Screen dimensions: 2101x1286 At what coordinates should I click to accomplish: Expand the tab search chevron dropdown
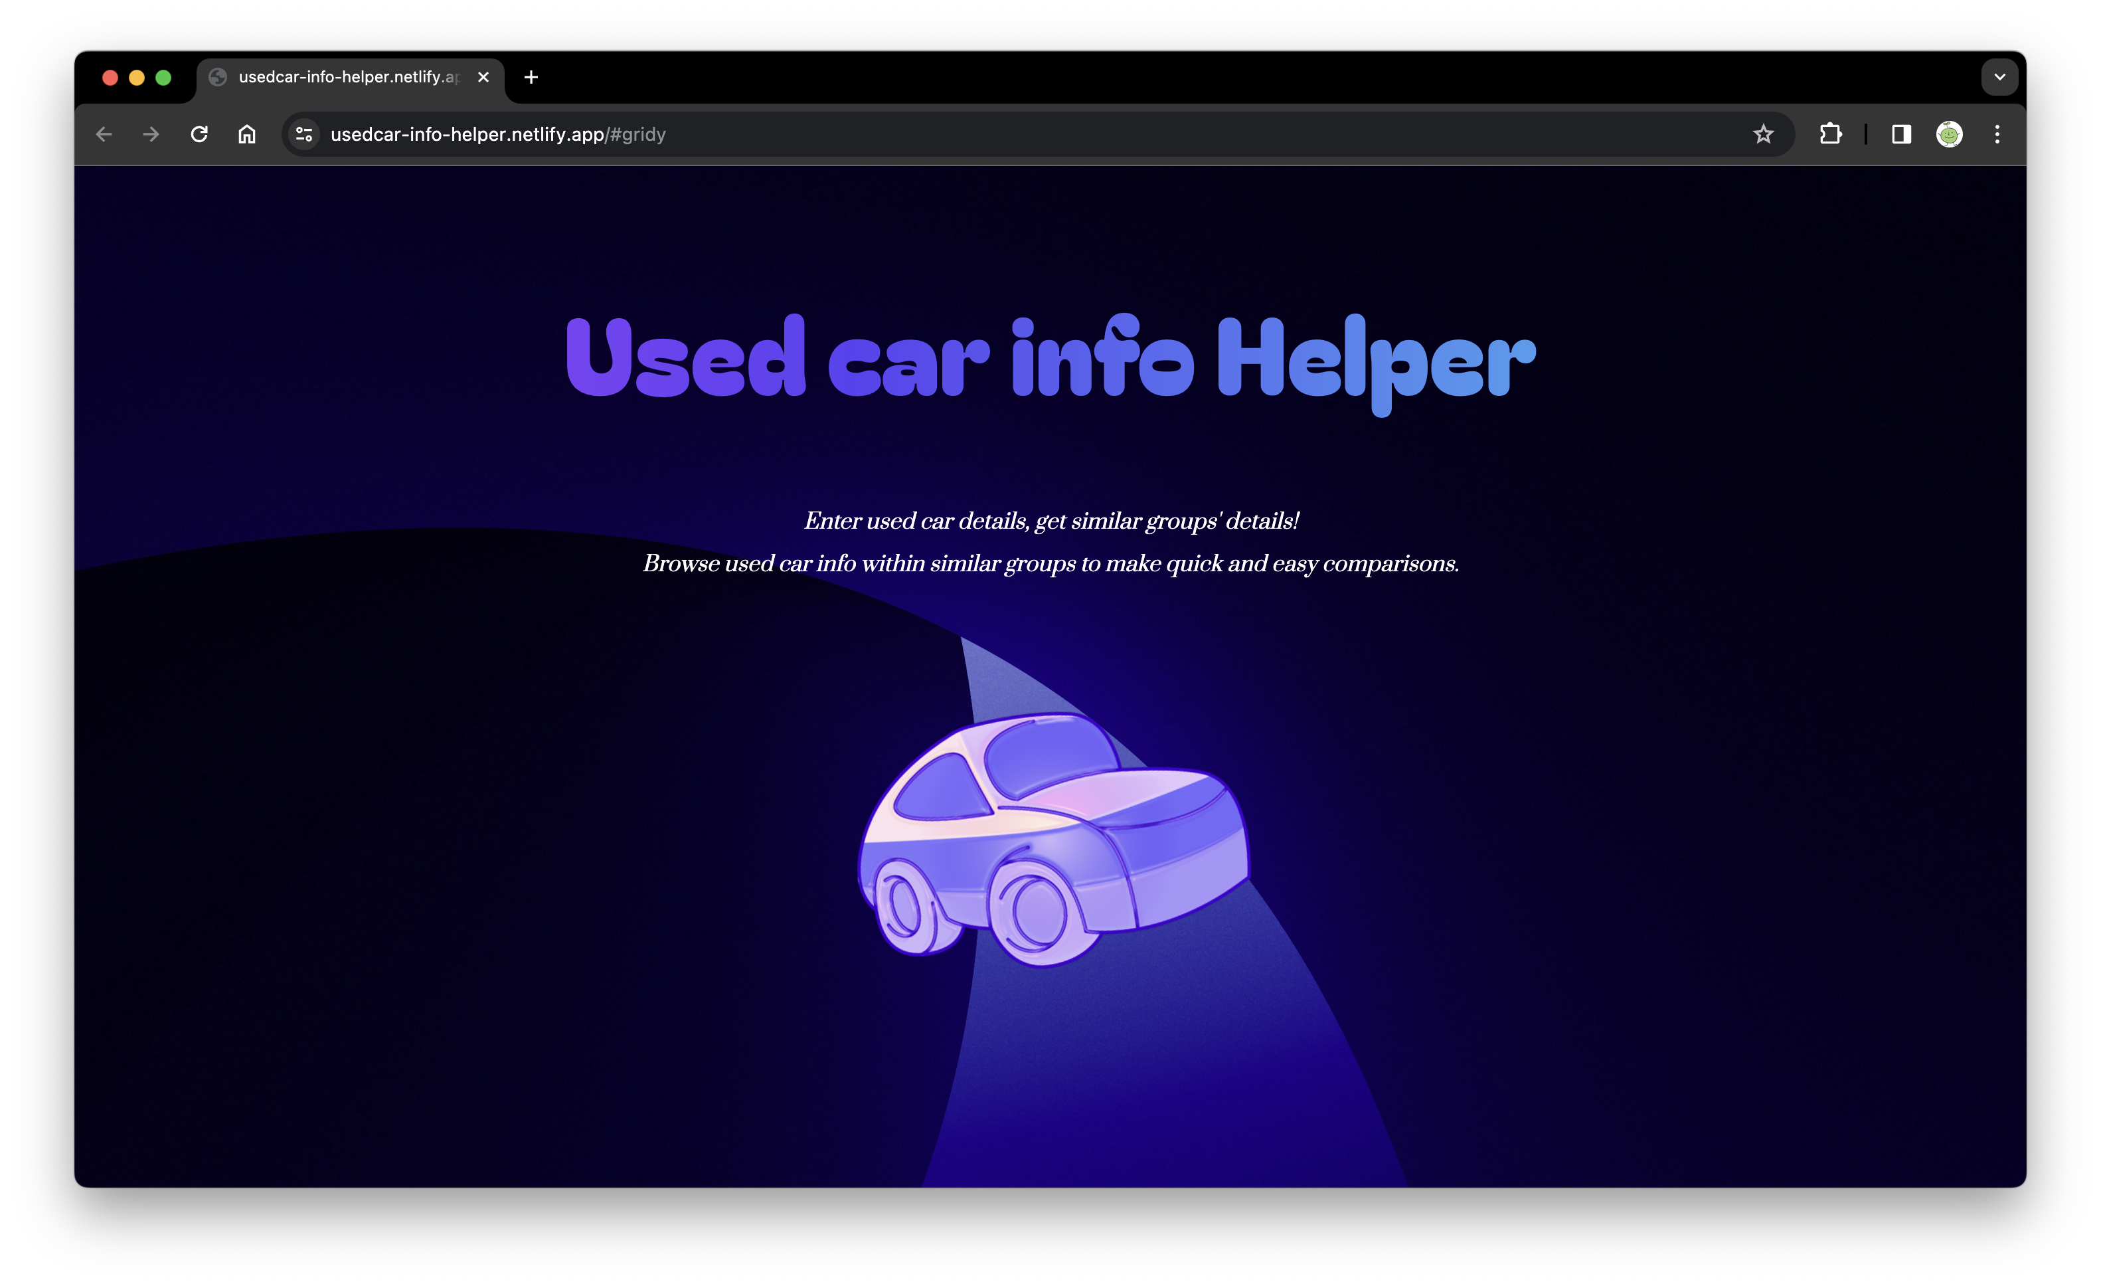click(x=1999, y=77)
